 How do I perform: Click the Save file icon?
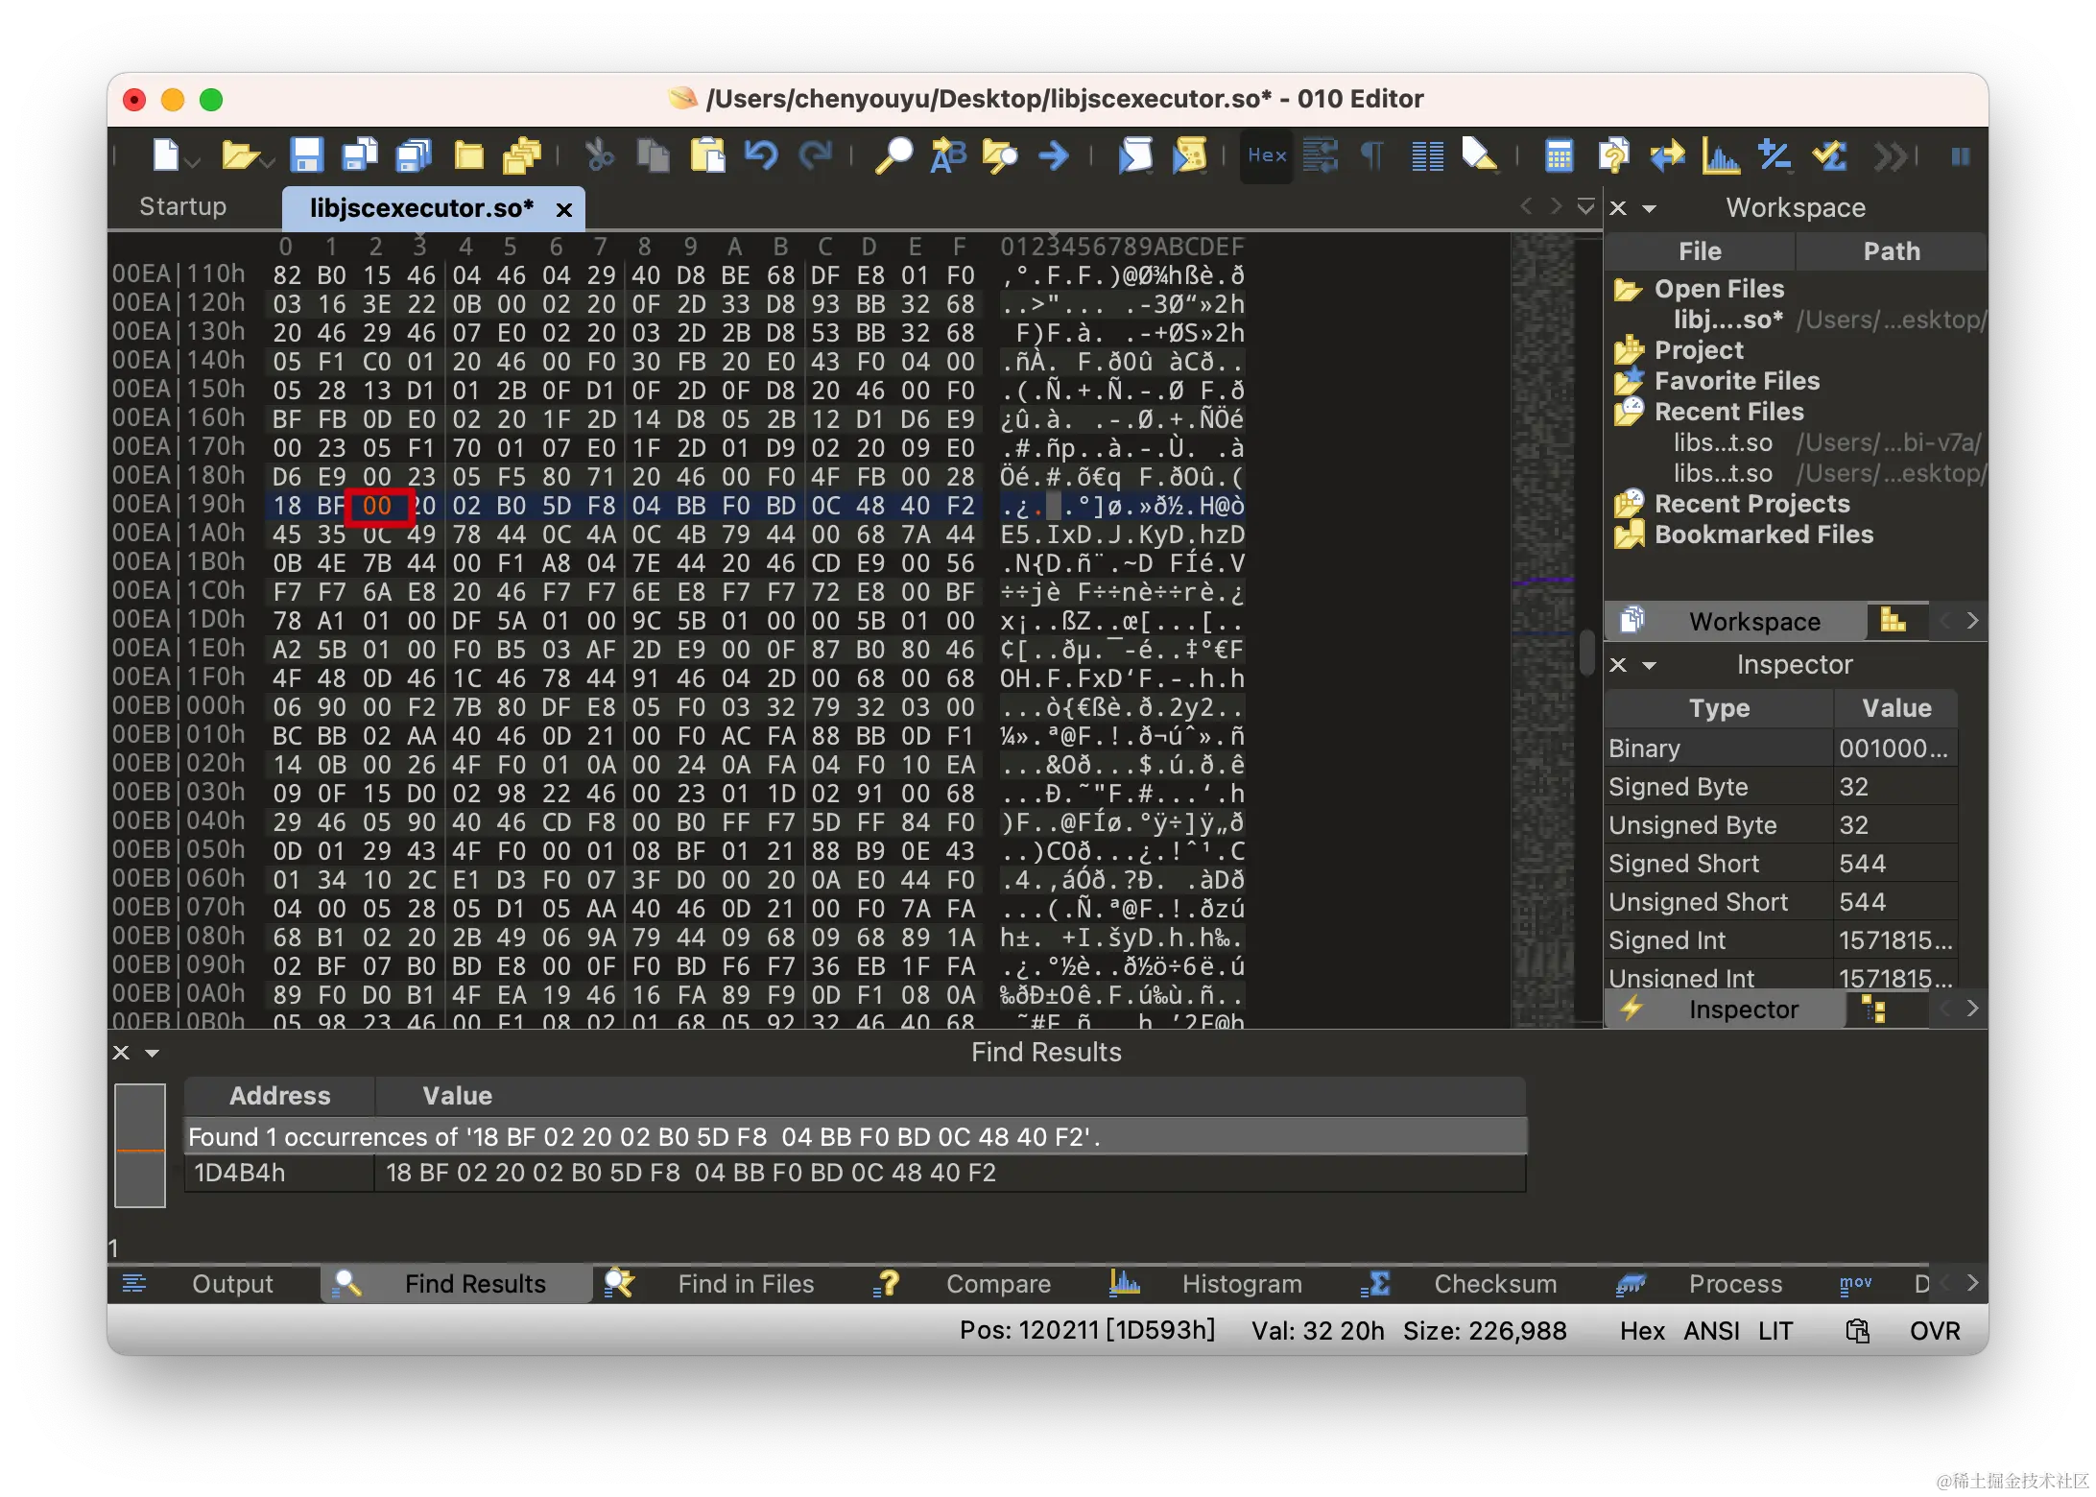[307, 155]
